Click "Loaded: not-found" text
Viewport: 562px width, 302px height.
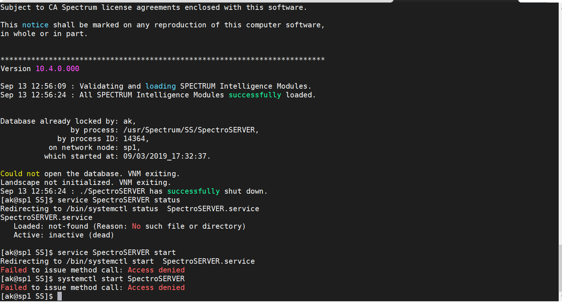tap(51, 226)
